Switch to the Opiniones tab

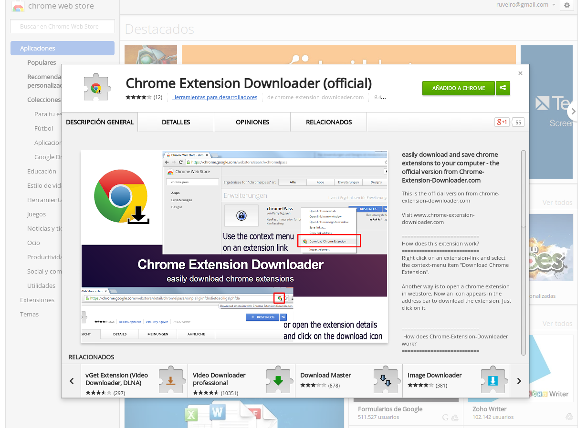252,122
